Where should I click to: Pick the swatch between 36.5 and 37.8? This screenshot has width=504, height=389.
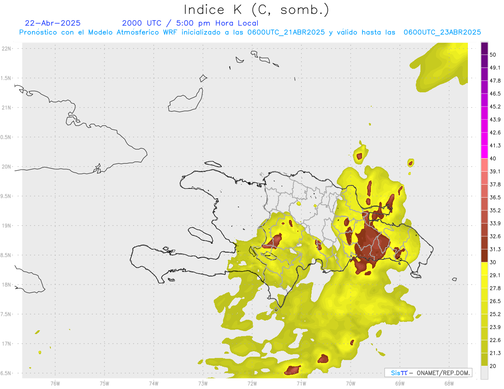484,191
